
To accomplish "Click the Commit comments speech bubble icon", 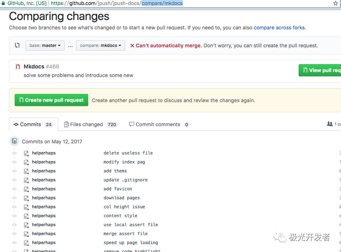I will (x=131, y=124).
